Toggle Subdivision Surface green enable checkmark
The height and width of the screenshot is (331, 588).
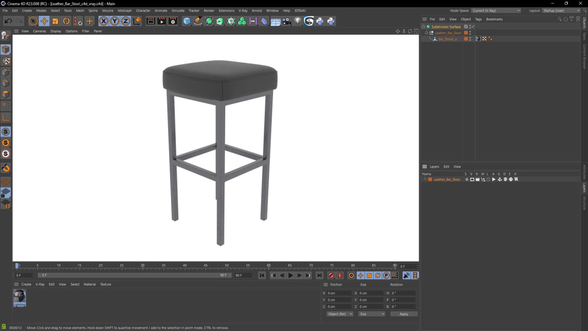click(473, 27)
